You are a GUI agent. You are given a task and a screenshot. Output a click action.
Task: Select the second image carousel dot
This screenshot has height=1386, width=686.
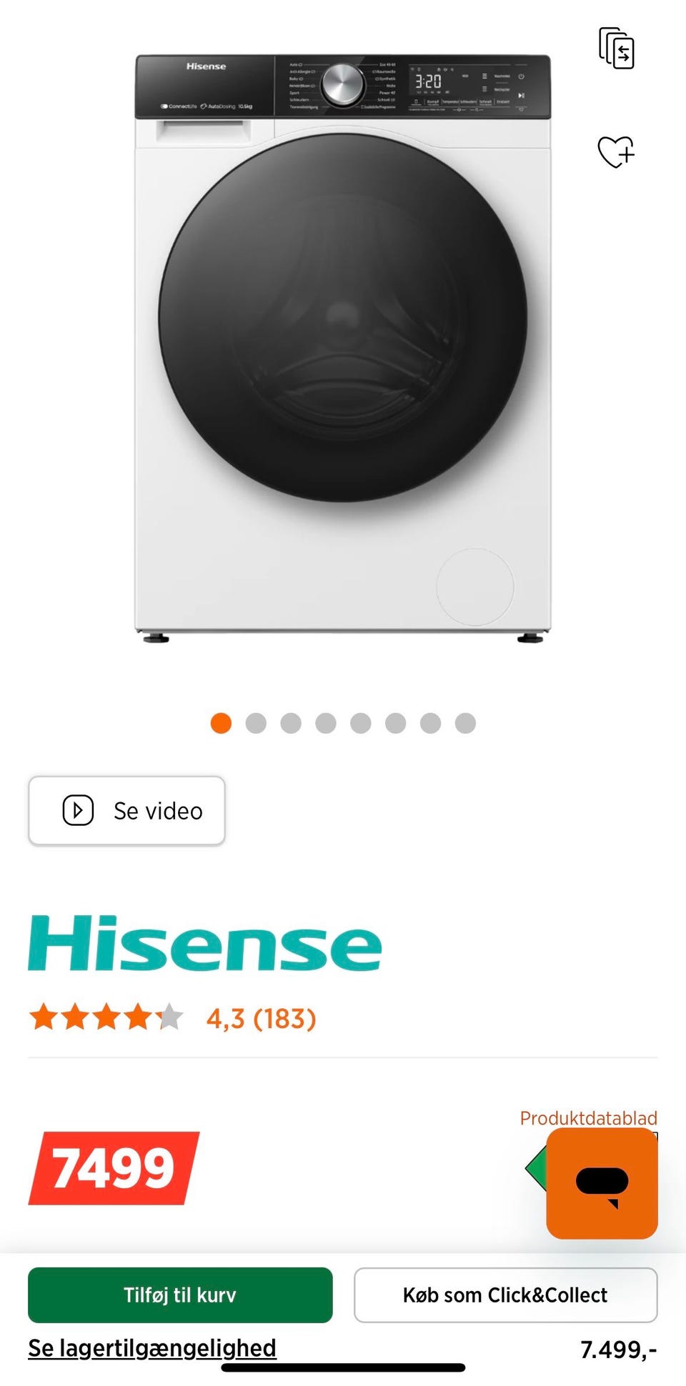[256, 723]
